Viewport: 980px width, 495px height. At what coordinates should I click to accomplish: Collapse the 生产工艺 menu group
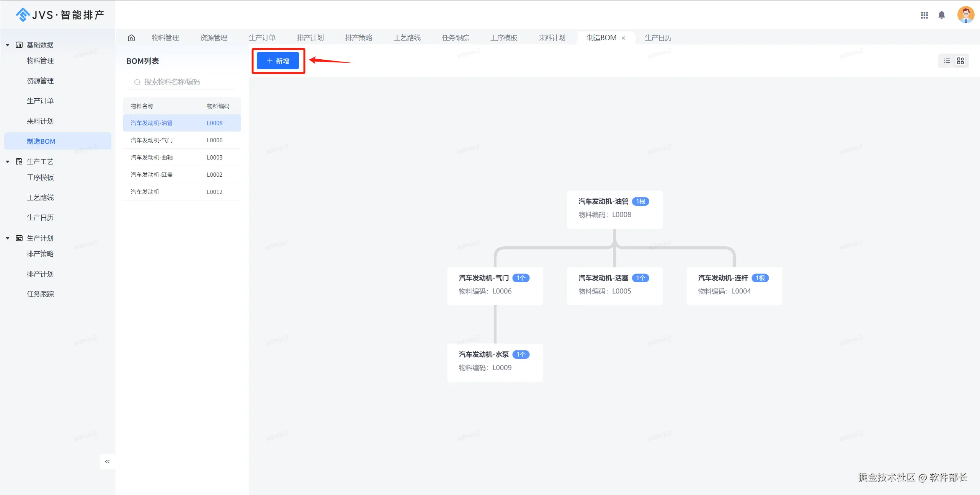8,161
